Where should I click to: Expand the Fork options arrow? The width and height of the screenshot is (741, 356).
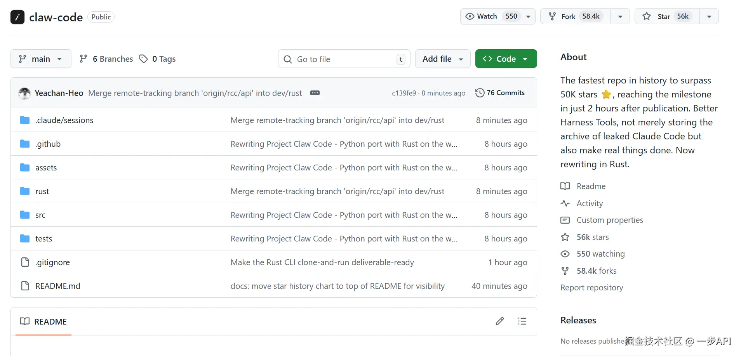point(620,16)
